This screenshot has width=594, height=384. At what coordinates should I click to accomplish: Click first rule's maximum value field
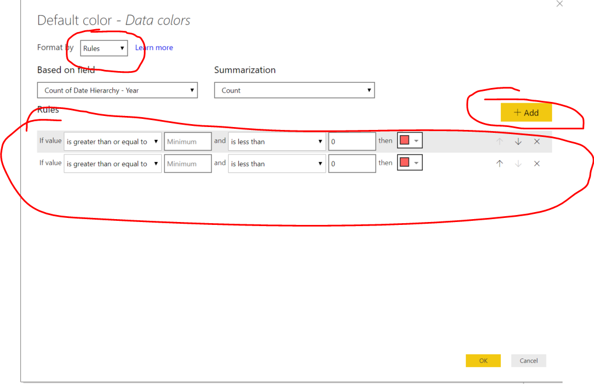pos(352,142)
